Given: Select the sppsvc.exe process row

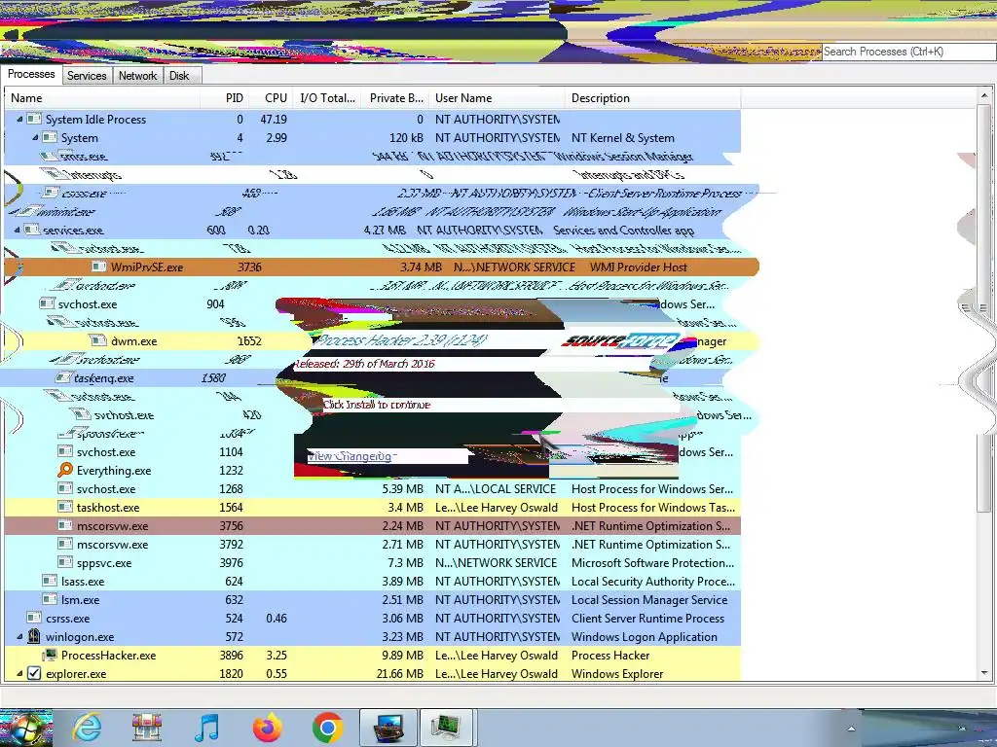Looking at the screenshot, I should (x=372, y=562).
